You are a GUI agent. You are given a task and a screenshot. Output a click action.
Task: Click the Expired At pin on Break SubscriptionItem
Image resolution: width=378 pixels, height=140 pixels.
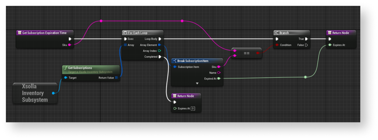(219, 79)
